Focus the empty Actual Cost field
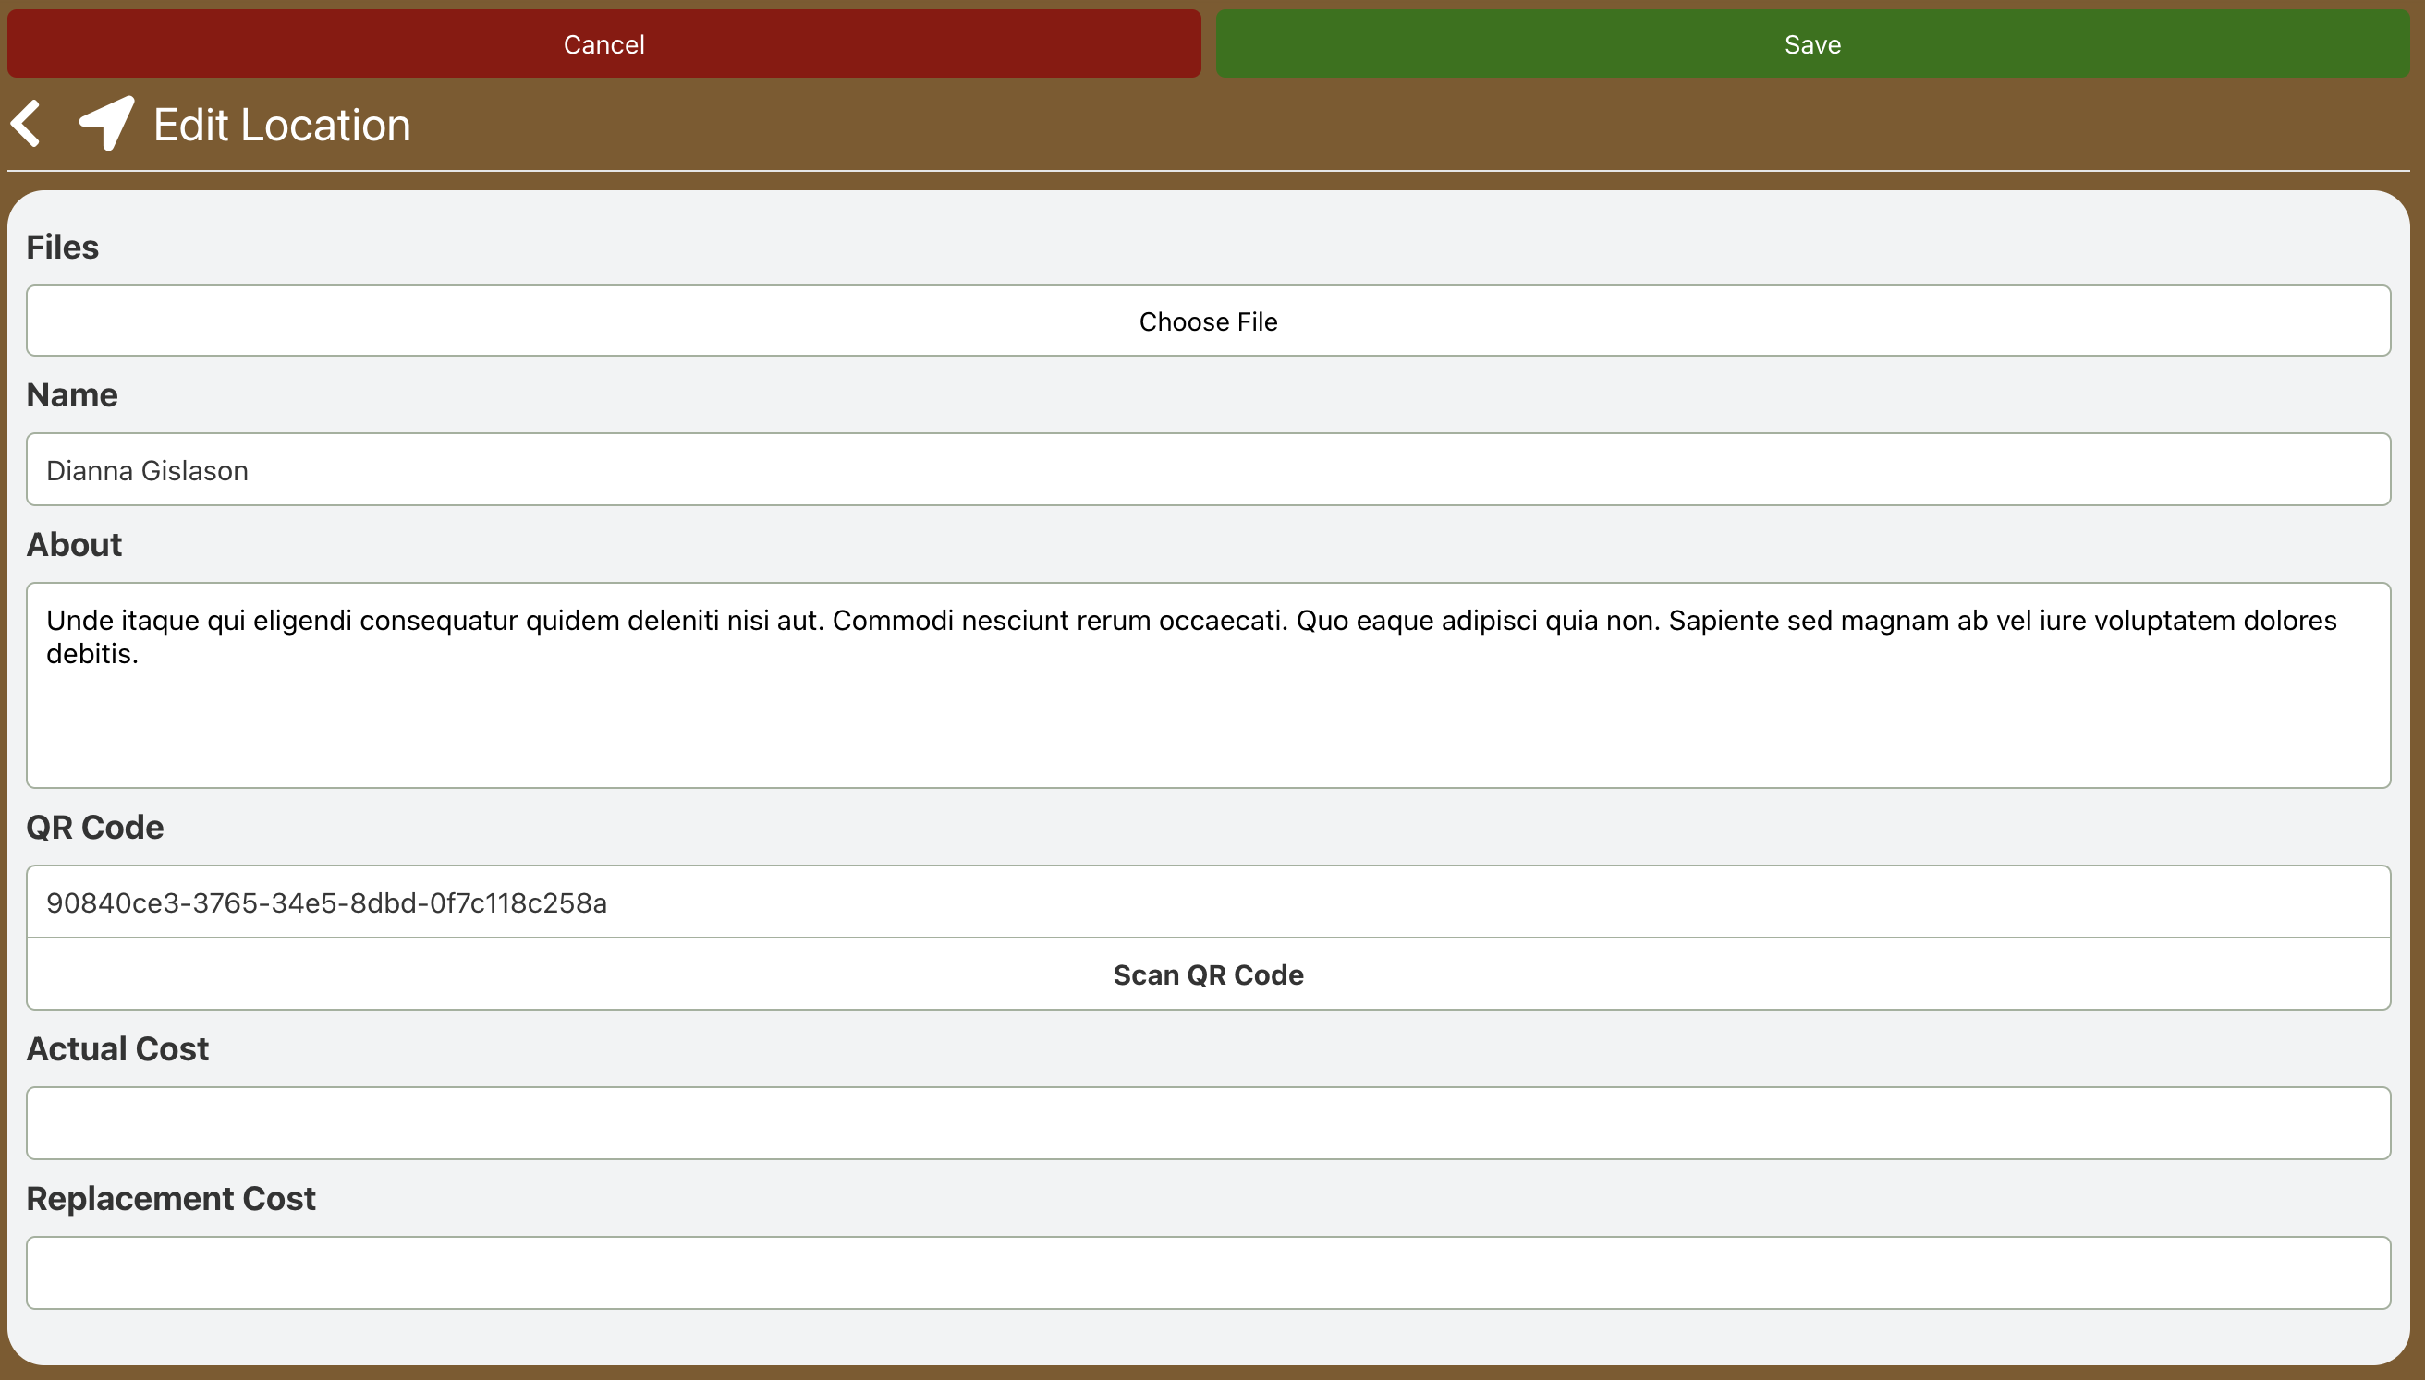Viewport: 2425px width, 1380px height. (1208, 1123)
